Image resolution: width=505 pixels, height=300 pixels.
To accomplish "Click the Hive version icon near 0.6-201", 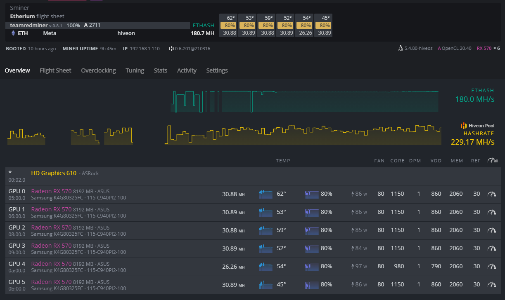I will pyautogui.click(x=171, y=49).
